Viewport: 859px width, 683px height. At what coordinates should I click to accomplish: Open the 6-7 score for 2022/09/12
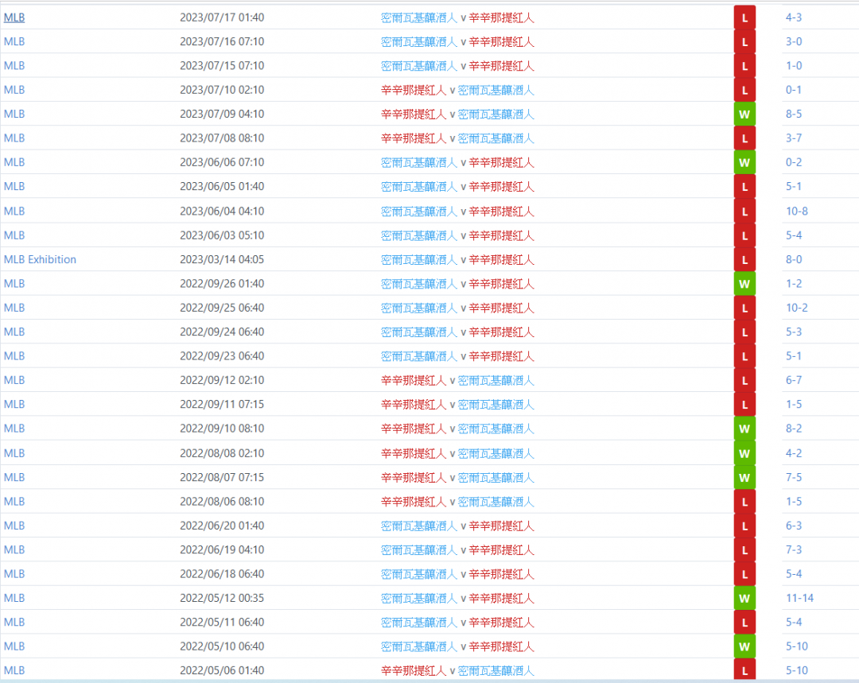[794, 380]
